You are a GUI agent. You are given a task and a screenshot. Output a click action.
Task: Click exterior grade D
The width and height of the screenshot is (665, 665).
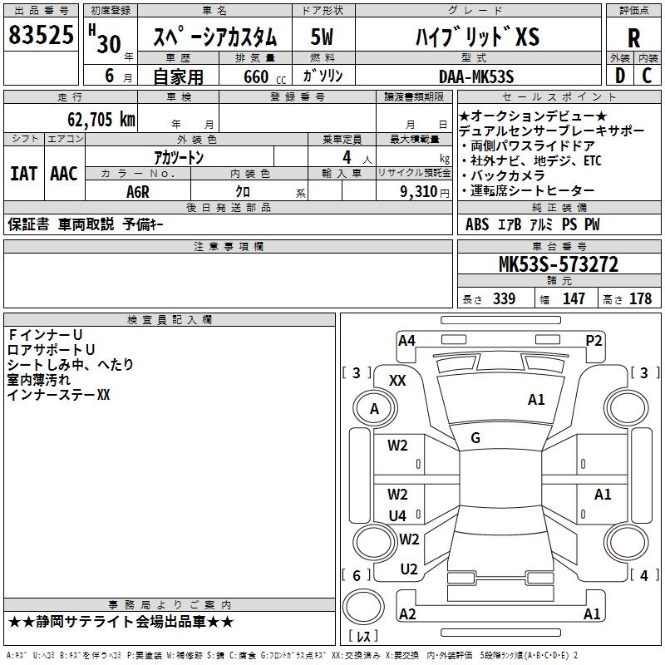[x=620, y=76]
